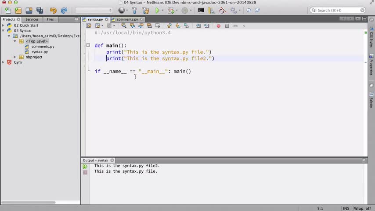
Task: Expand the 02 Quick Start project
Action: click(3, 25)
